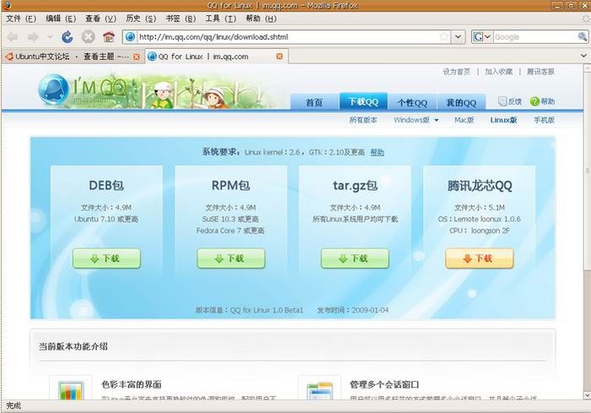Click the scrollbar down arrow
The image size is (591, 413).
click(587, 395)
